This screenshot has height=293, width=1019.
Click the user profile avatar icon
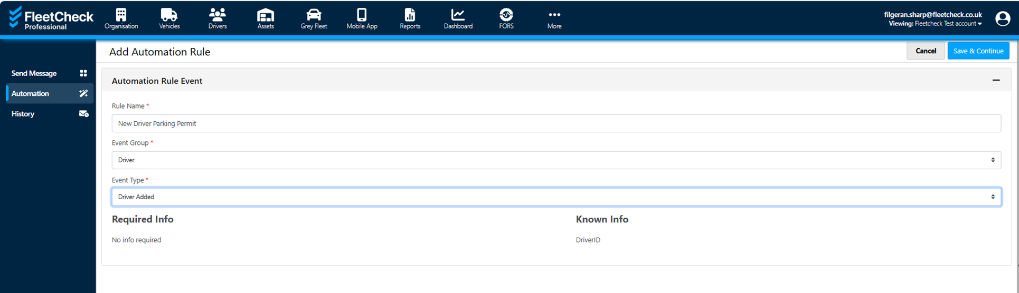tap(1002, 19)
